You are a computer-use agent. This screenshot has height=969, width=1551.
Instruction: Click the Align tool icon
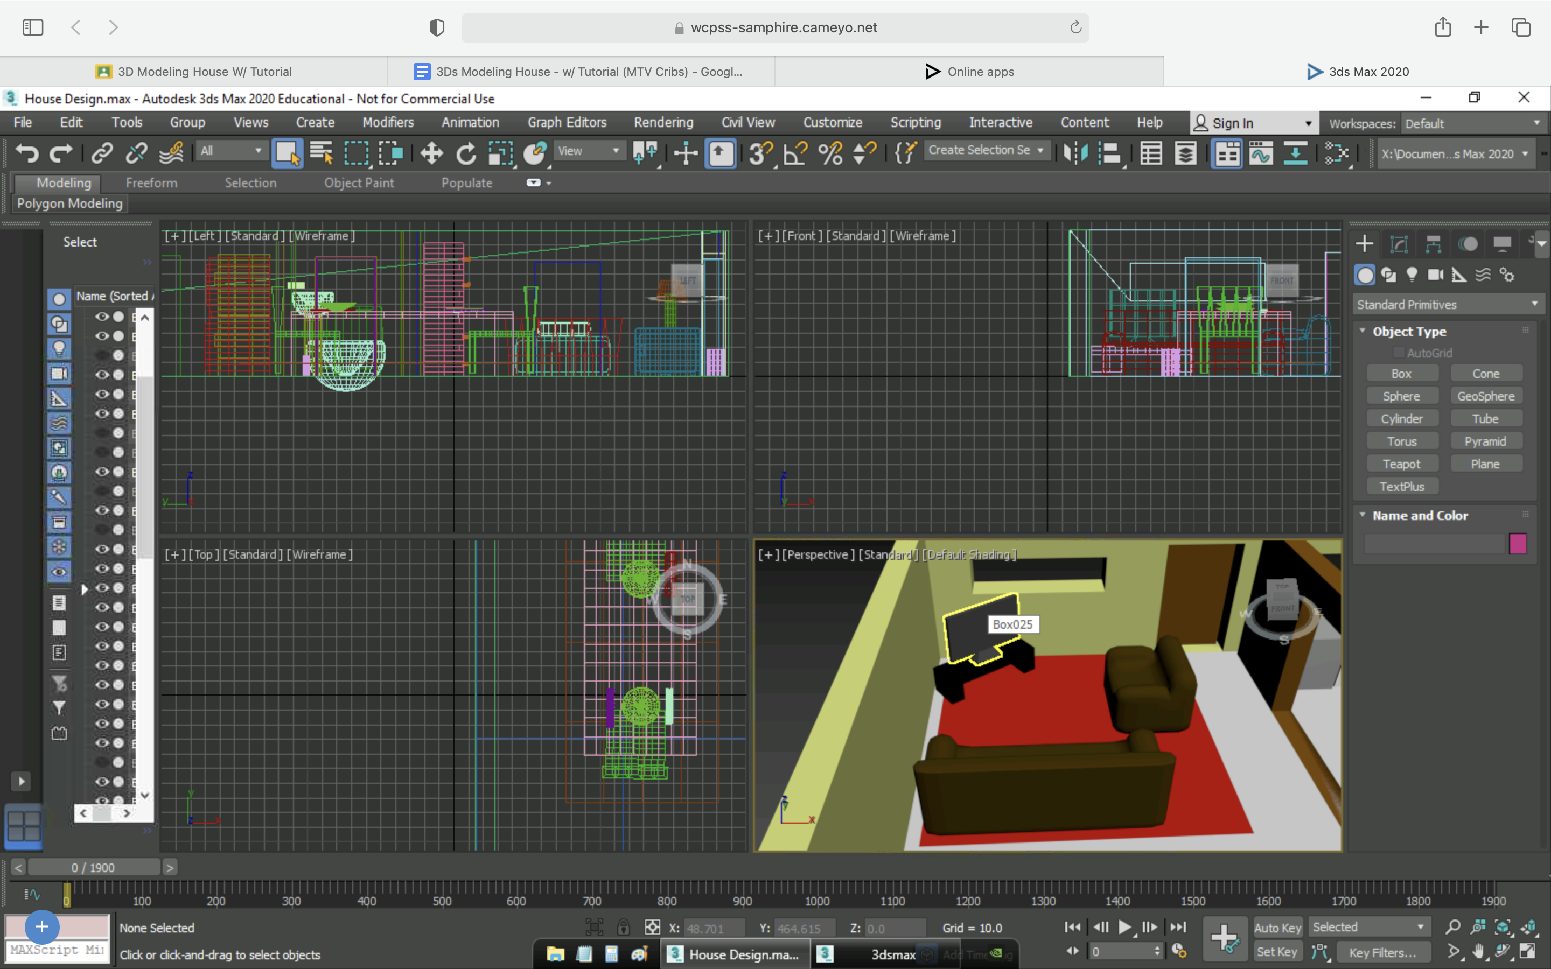[x=1109, y=153]
